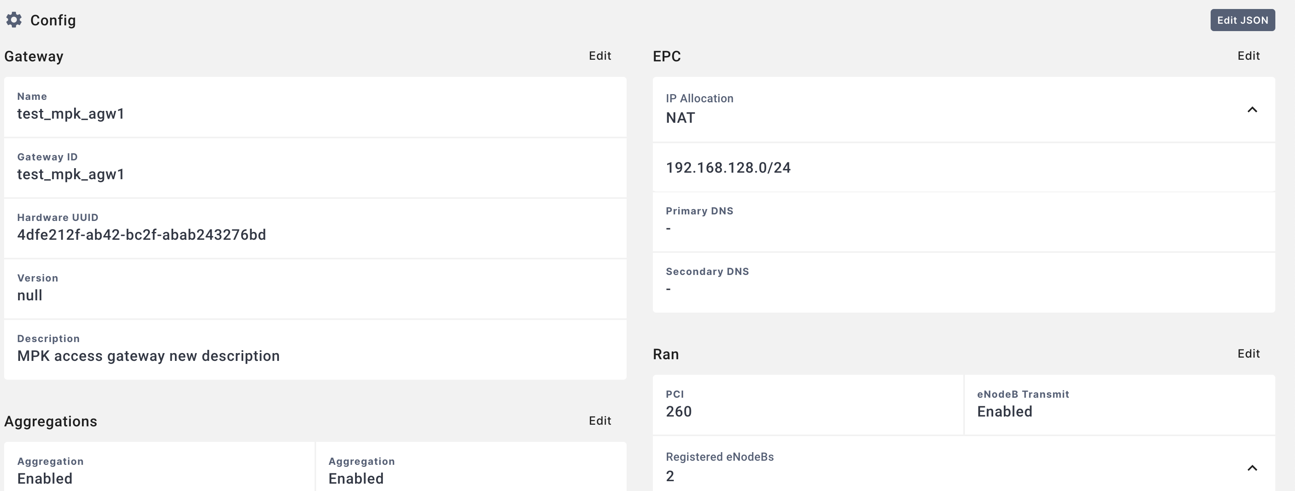The image size is (1295, 491).
Task: Collapse the IP Allocation chevron
Action: click(1252, 110)
